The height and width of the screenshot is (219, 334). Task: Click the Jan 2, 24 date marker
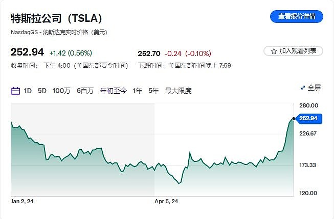click(23, 201)
